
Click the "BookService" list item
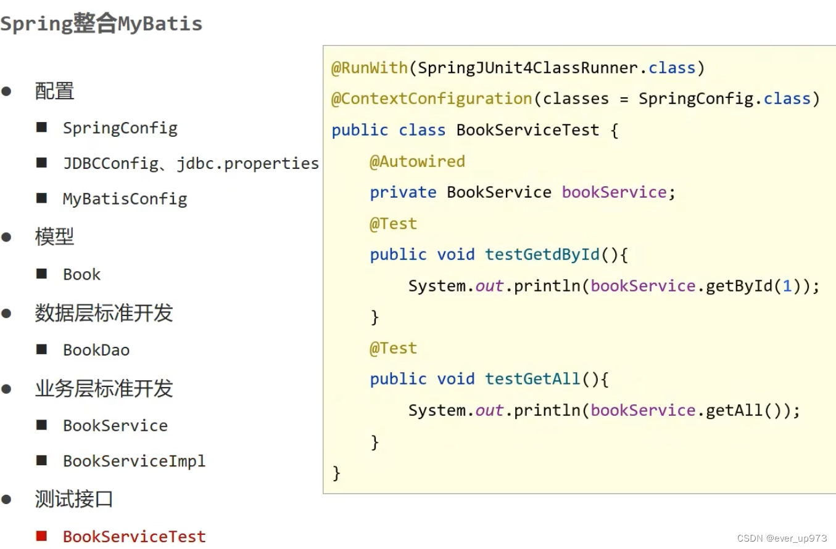click(115, 426)
